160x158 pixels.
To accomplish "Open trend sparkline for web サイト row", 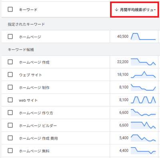I will (x=143, y=100).
